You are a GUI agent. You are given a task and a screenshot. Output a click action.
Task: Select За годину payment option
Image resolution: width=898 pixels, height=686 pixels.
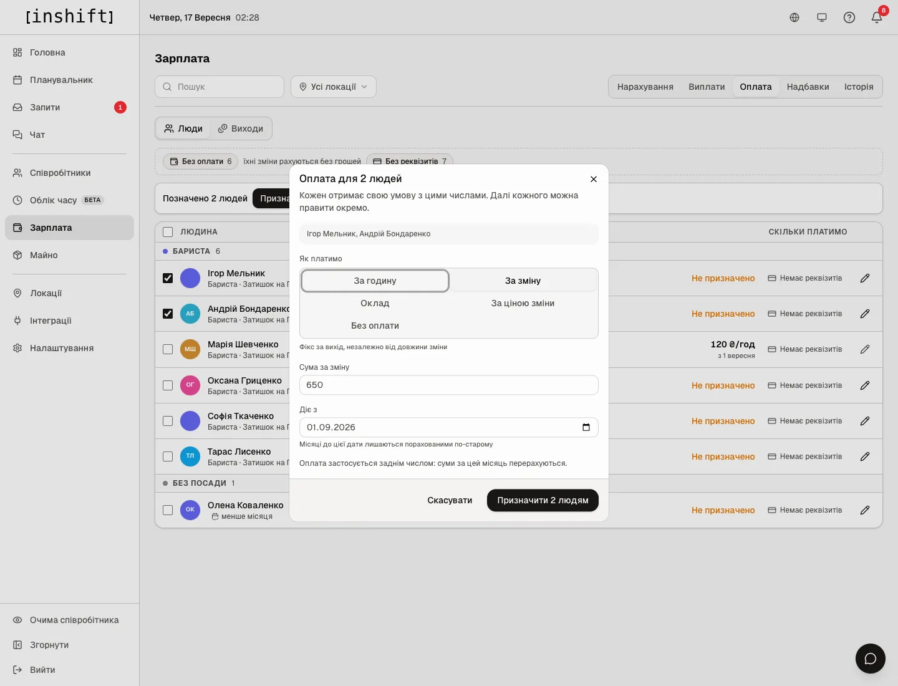coord(375,281)
